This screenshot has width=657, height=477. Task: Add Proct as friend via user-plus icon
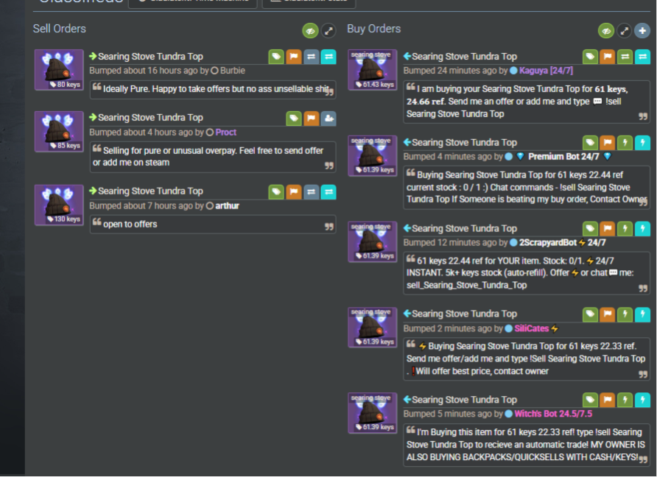328,119
